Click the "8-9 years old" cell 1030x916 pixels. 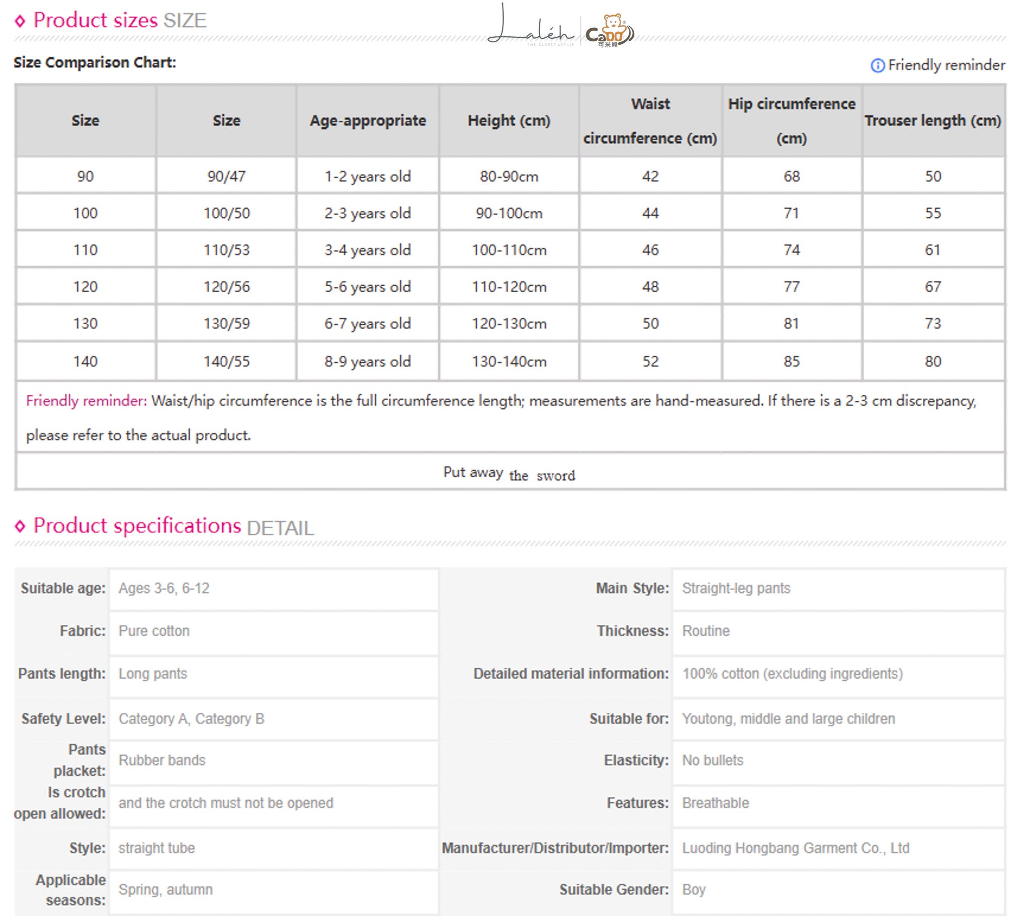point(368,362)
